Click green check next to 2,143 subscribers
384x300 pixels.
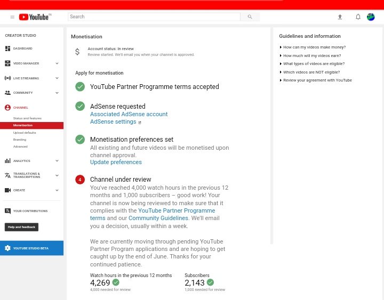210,282
